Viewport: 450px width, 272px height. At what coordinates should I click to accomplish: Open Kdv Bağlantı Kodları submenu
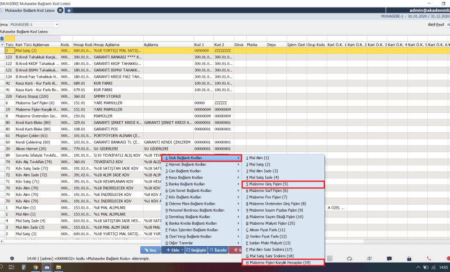point(202,197)
